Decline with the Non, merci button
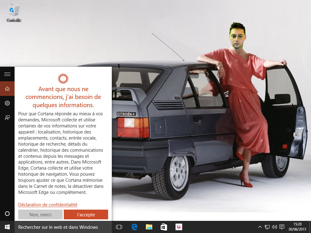This screenshot has width=311, height=233. (x=40, y=214)
